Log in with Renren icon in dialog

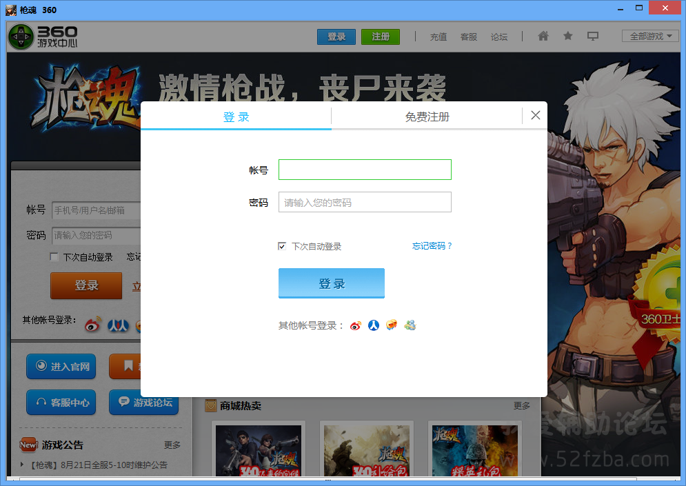click(374, 325)
